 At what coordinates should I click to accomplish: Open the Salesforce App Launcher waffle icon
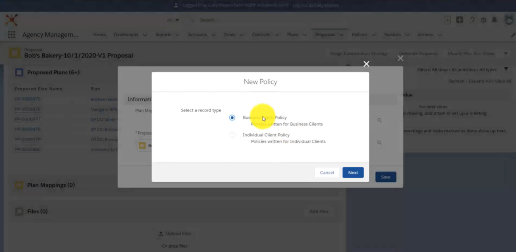11,35
